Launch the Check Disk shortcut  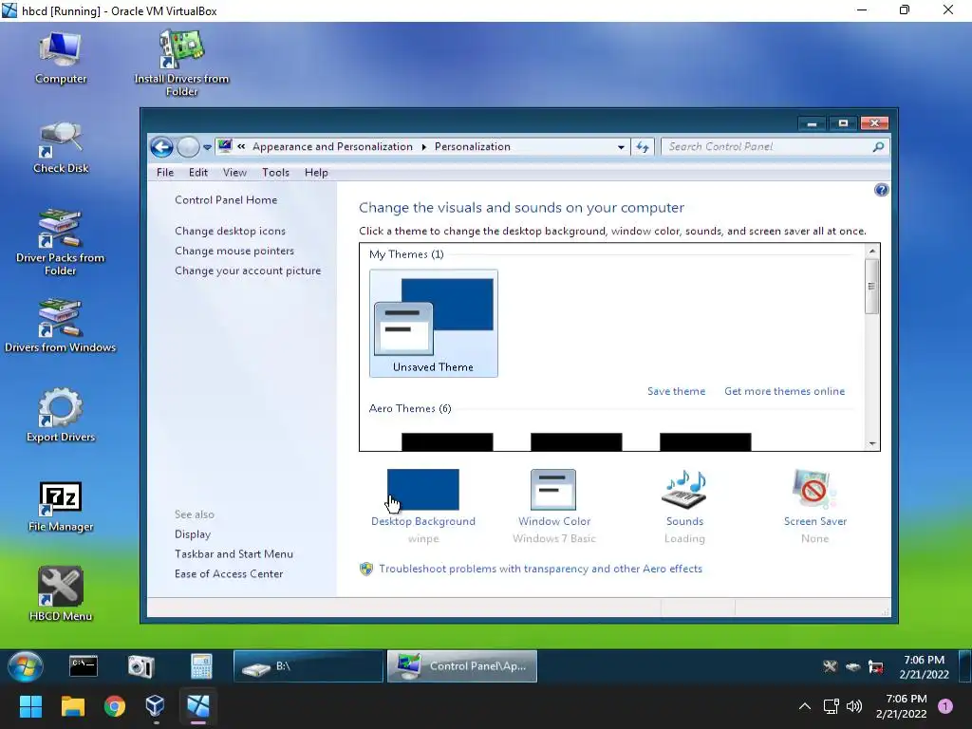pos(60,147)
